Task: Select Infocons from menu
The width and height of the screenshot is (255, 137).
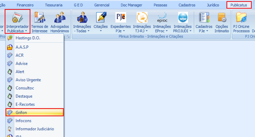Action: (35, 121)
